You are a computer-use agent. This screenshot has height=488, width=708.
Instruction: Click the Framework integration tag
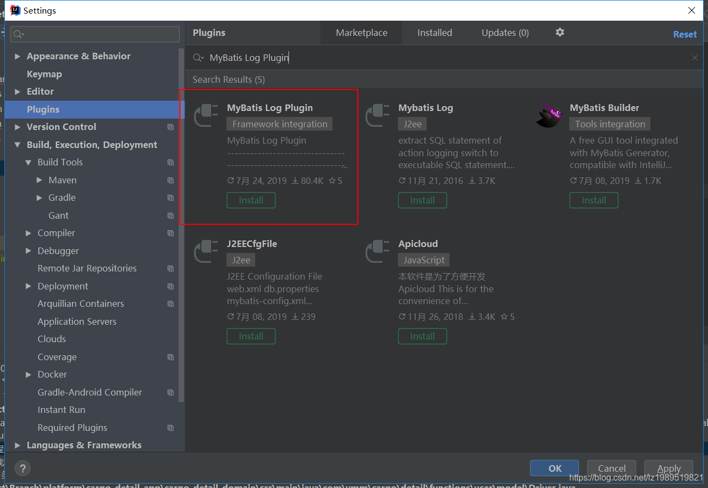click(x=280, y=124)
